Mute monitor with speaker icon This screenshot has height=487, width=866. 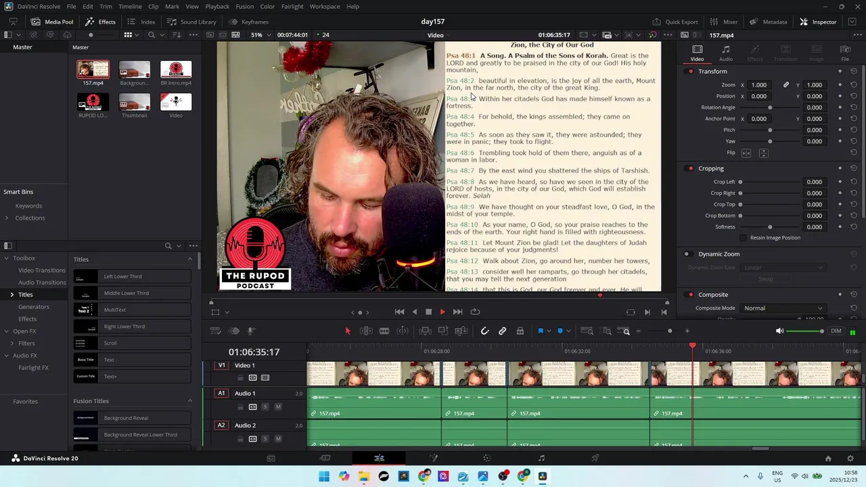(x=779, y=331)
